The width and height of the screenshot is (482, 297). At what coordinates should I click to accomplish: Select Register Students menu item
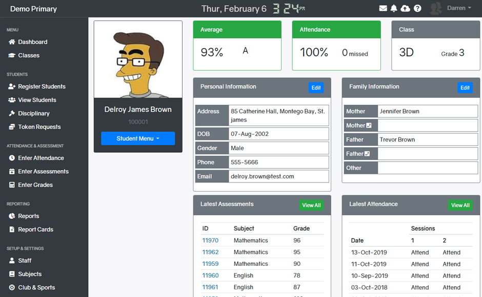(42, 87)
